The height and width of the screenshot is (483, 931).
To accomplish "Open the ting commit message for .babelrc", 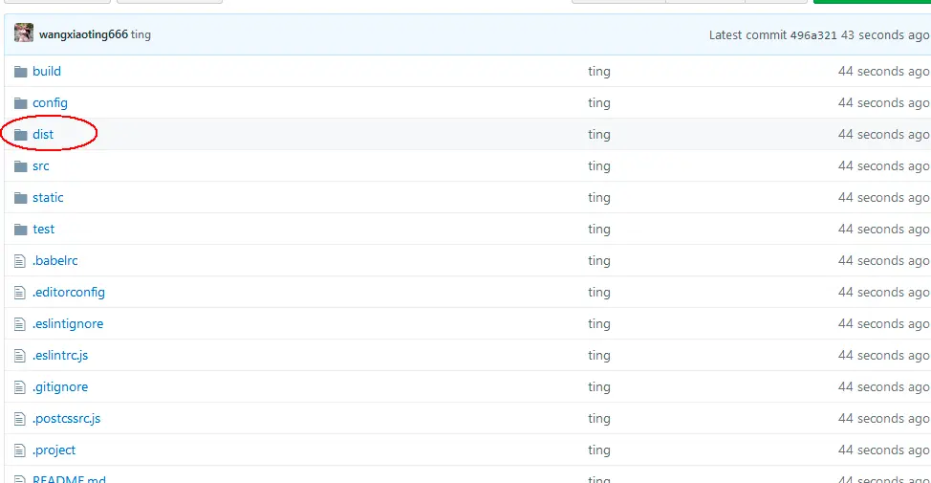I will click(599, 260).
